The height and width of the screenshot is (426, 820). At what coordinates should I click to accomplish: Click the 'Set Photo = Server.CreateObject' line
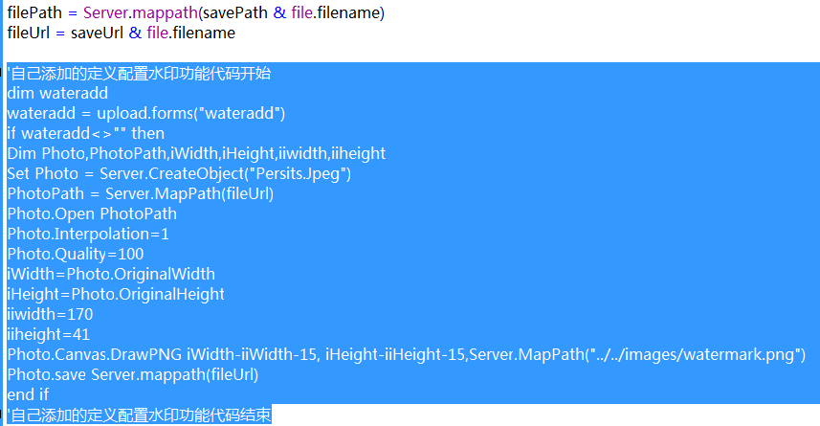click(x=179, y=173)
